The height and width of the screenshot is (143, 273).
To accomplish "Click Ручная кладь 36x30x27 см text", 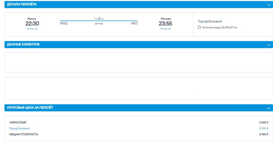I will click(220, 27).
